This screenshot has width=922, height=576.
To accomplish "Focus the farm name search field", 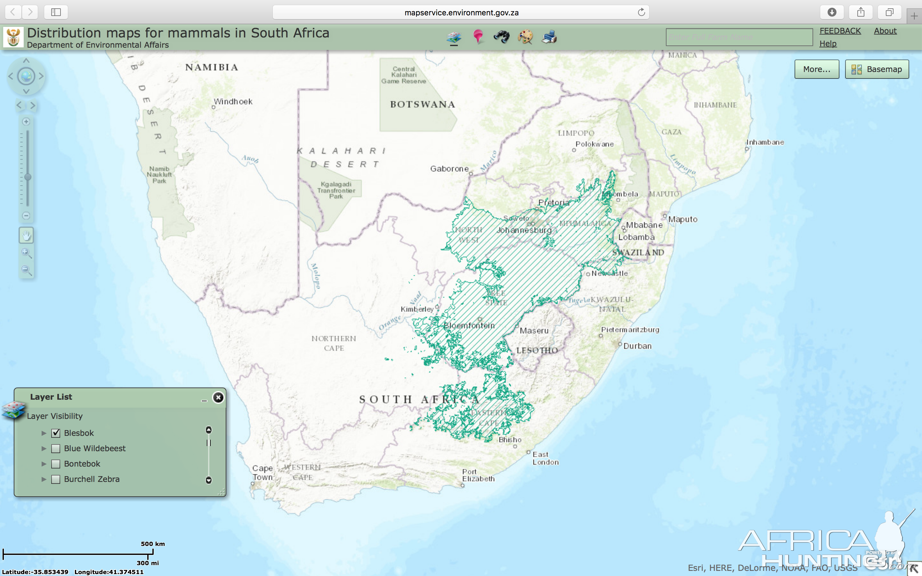I will 739,37.
